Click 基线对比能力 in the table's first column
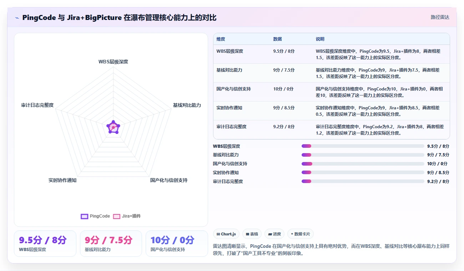The image size is (464, 271). (229, 70)
